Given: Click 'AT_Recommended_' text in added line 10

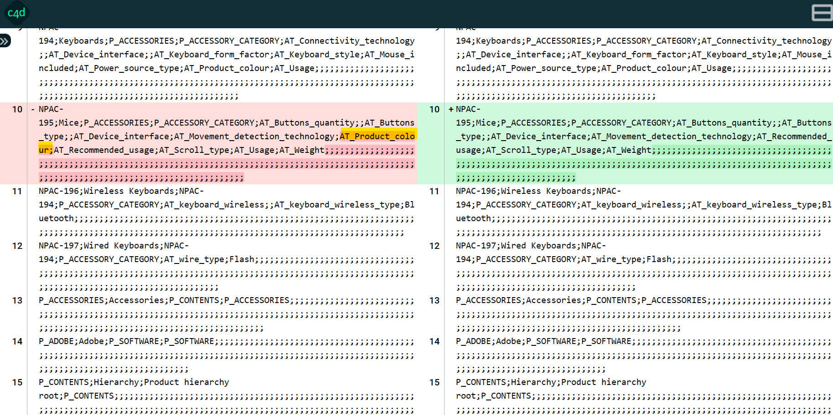Looking at the screenshot, I should point(794,136).
